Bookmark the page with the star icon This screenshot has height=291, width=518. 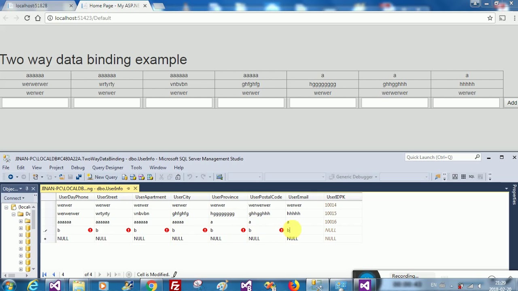coord(490,18)
